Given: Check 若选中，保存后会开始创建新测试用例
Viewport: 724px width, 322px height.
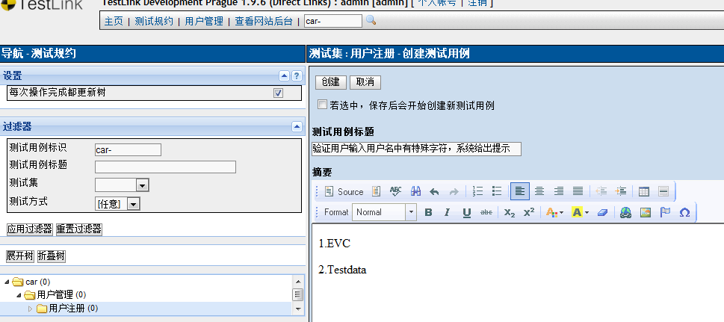Looking at the screenshot, I should click(322, 105).
